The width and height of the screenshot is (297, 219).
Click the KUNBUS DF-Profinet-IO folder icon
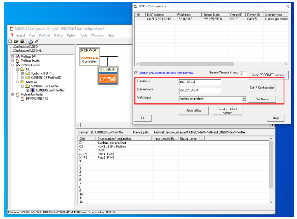click(x=27, y=78)
